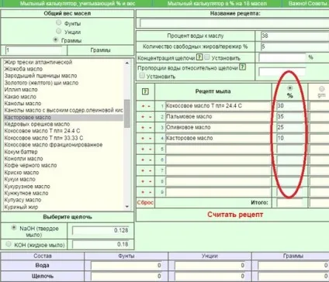Click Оливковое масло recipe name field

coord(218,128)
